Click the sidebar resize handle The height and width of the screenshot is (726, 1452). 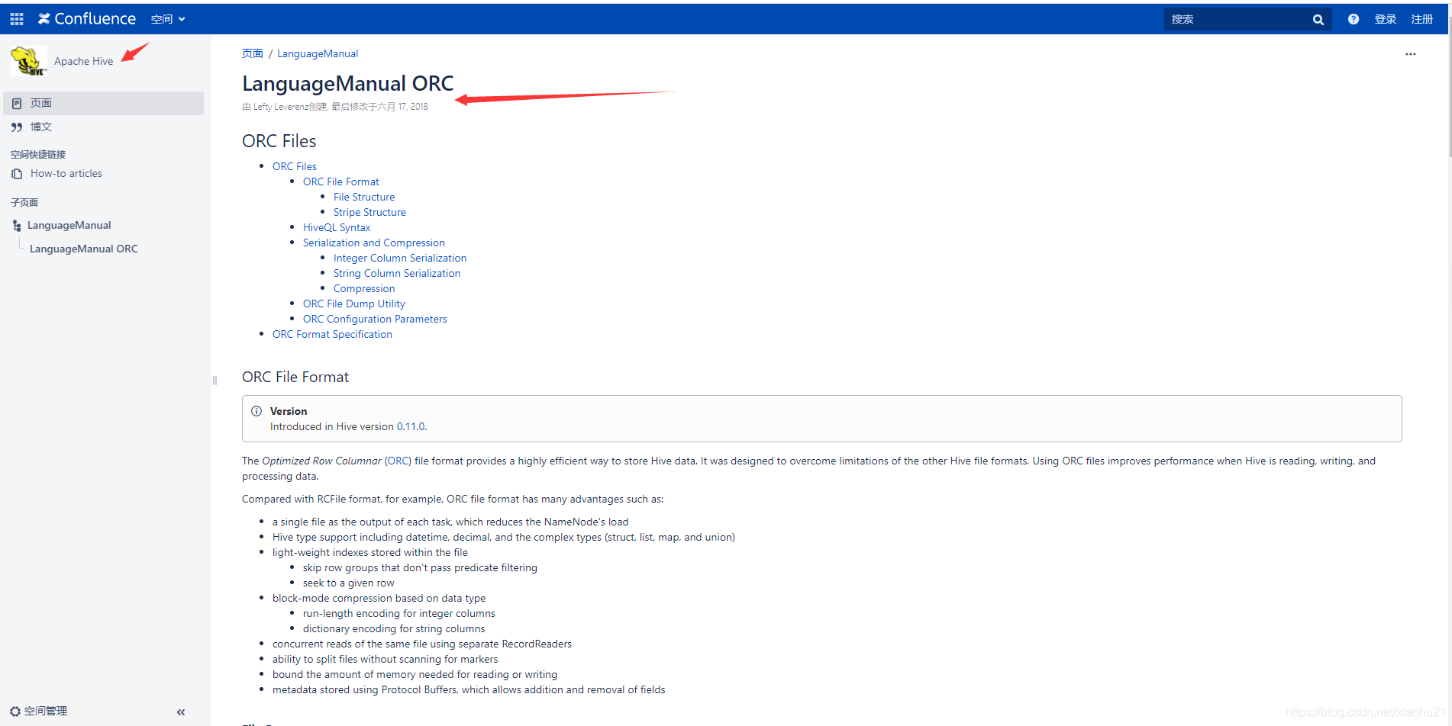pos(215,381)
